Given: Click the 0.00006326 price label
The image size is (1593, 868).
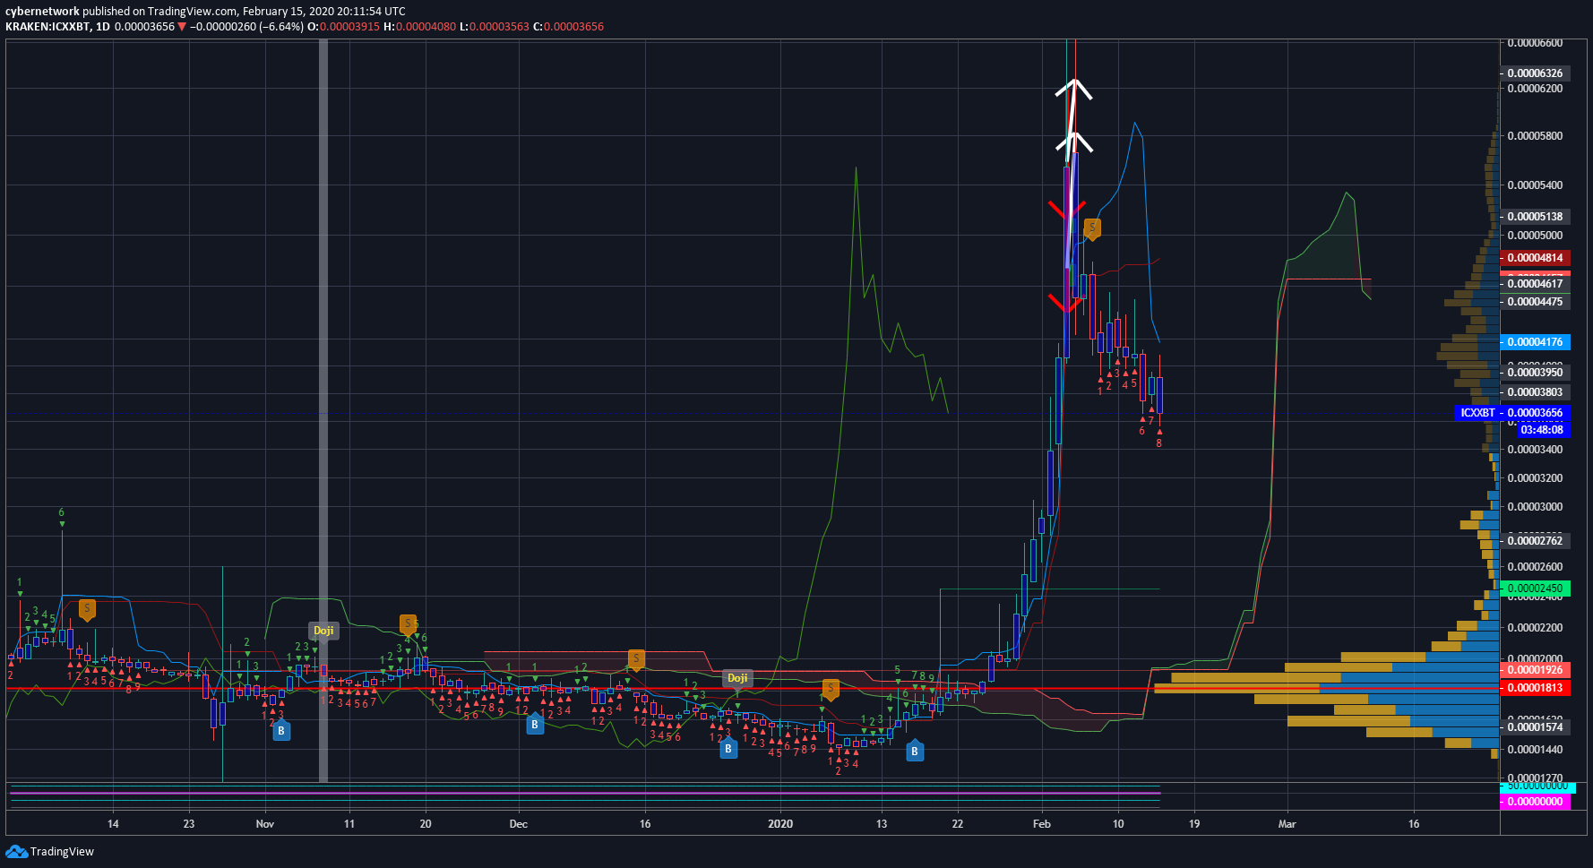Looking at the screenshot, I should (1535, 73).
